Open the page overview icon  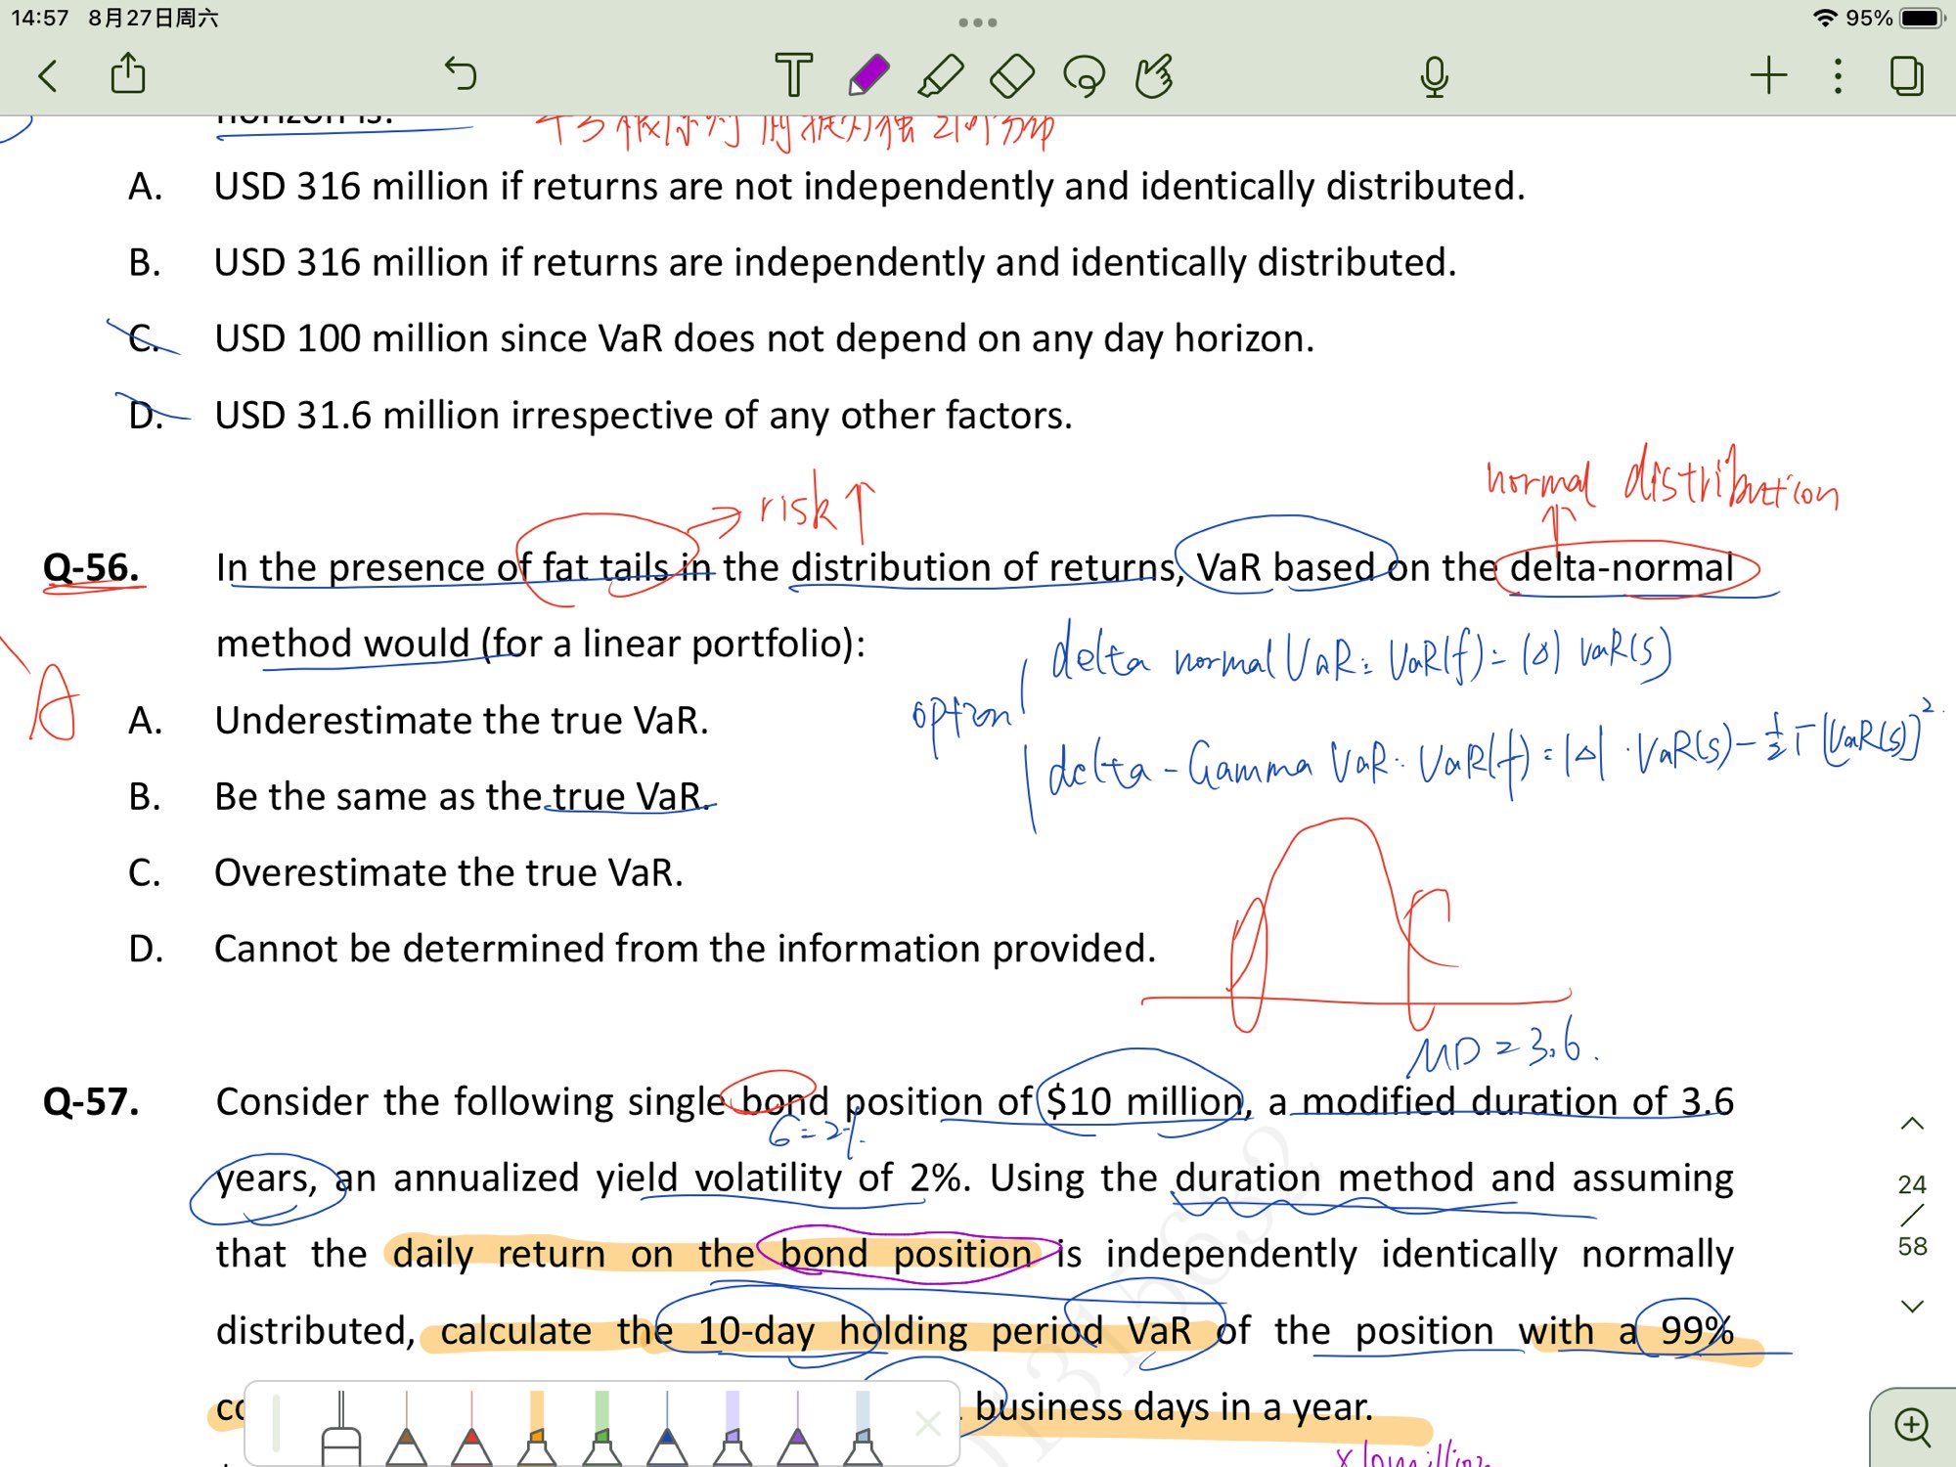tap(1906, 75)
